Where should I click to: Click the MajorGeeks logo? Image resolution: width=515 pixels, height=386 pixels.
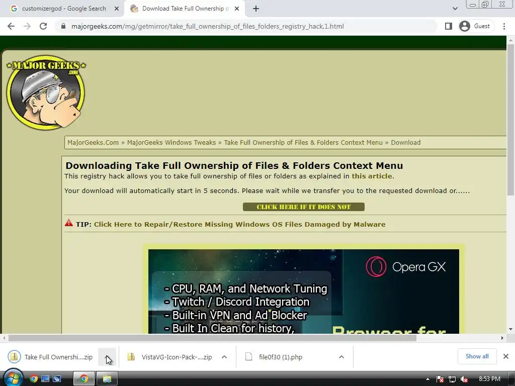[x=46, y=92]
